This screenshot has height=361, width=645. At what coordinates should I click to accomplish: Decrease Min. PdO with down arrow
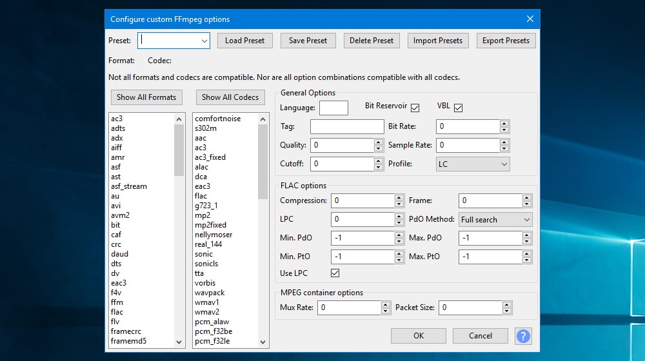click(x=399, y=241)
